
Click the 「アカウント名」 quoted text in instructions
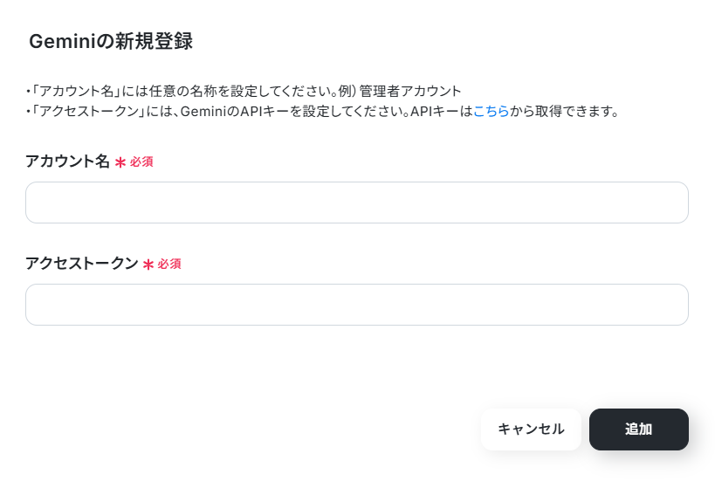(x=75, y=91)
